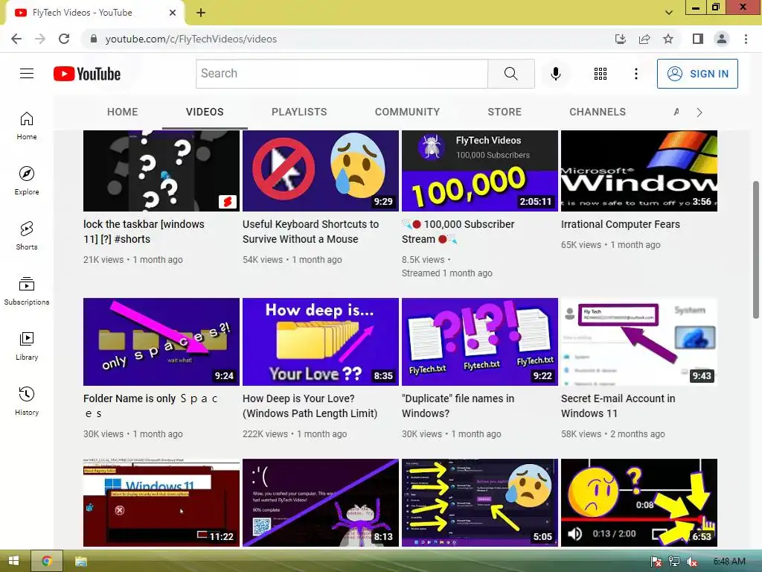
Task: Open the STORE tab
Action: click(x=505, y=112)
